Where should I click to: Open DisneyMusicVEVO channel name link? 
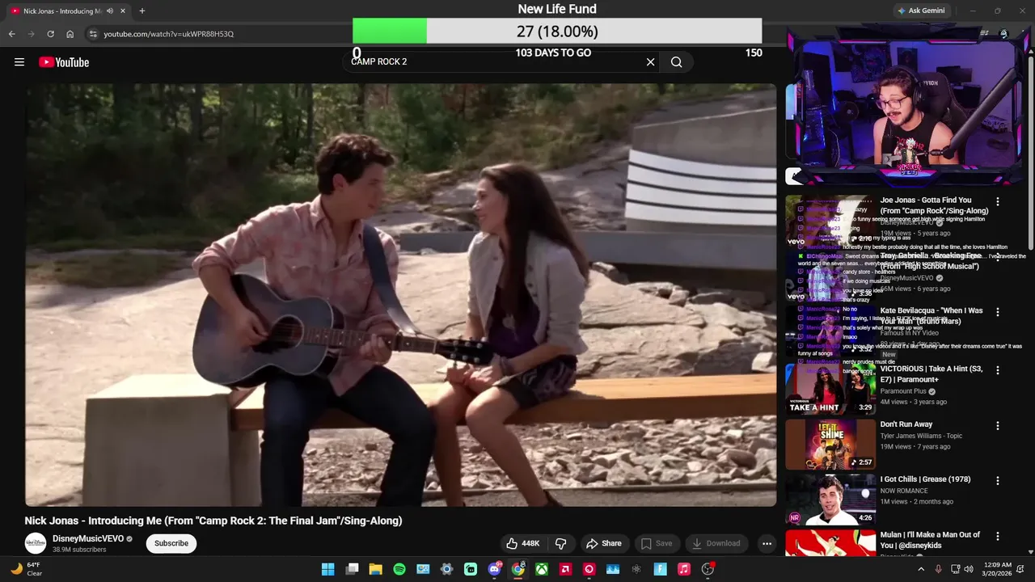tap(88, 538)
